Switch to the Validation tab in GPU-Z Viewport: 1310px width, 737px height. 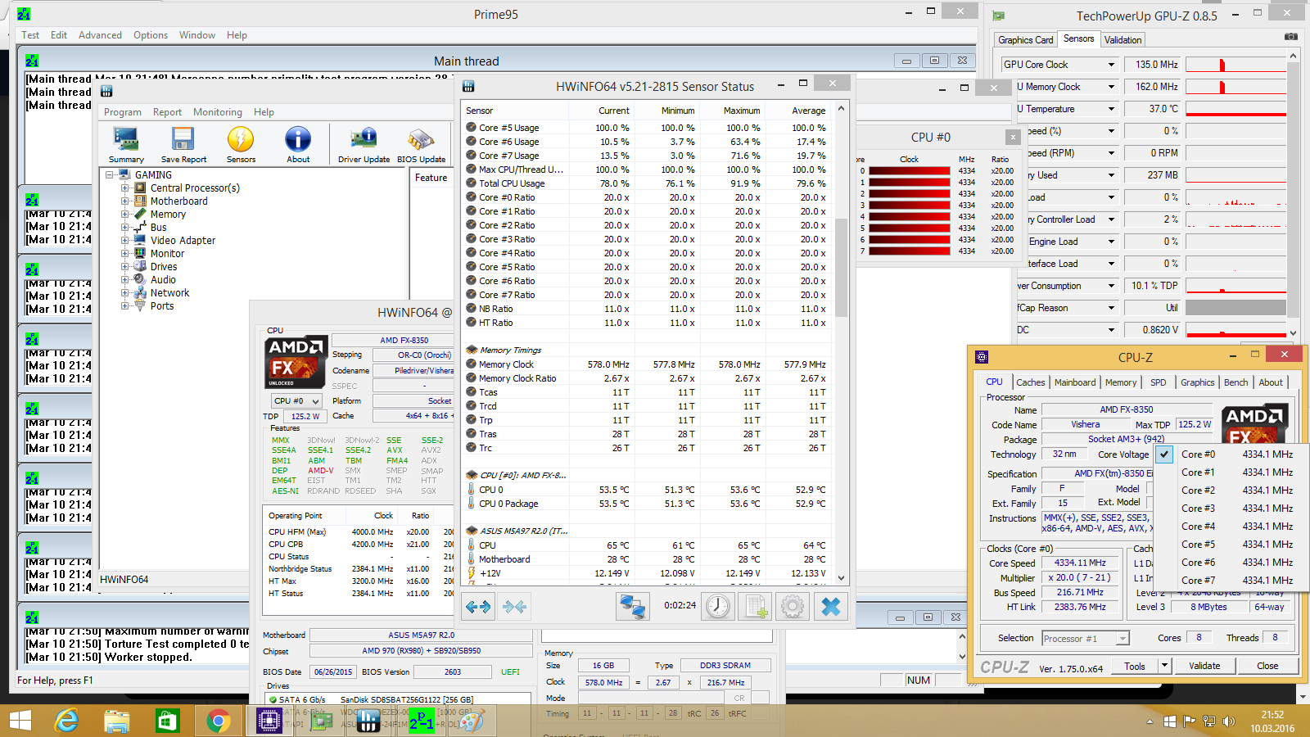(x=1123, y=39)
